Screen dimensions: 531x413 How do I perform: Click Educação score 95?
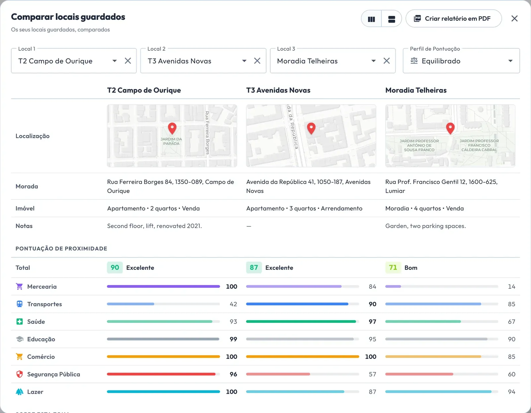[372, 339]
